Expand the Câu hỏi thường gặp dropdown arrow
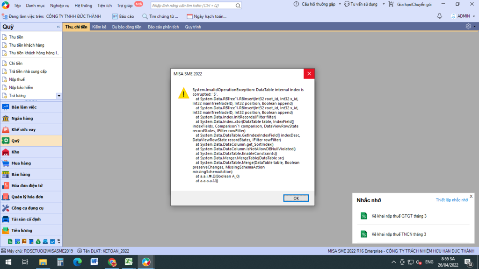 [x=340, y=4]
